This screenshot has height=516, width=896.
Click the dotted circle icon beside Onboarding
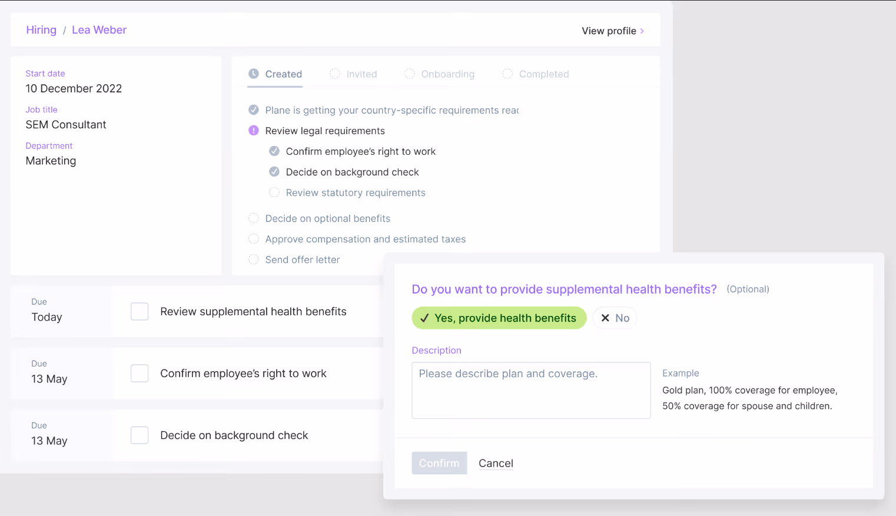point(410,74)
